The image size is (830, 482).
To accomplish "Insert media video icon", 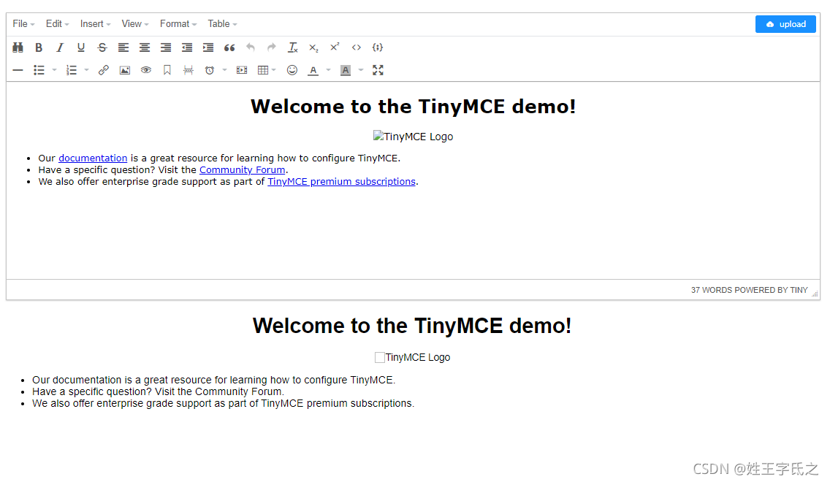I will click(x=242, y=70).
